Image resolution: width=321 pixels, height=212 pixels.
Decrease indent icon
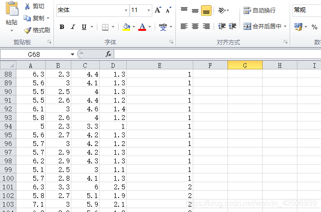222,26
